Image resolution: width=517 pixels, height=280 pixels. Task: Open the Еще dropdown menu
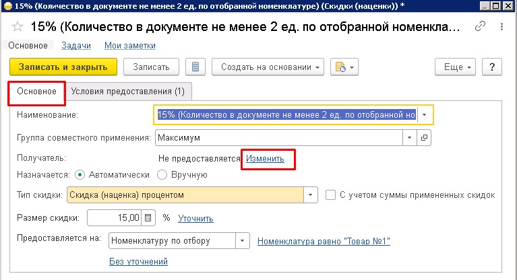pyautogui.click(x=455, y=67)
